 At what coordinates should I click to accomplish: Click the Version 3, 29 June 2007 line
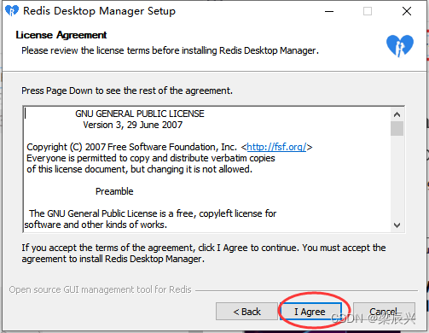coord(133,125)
